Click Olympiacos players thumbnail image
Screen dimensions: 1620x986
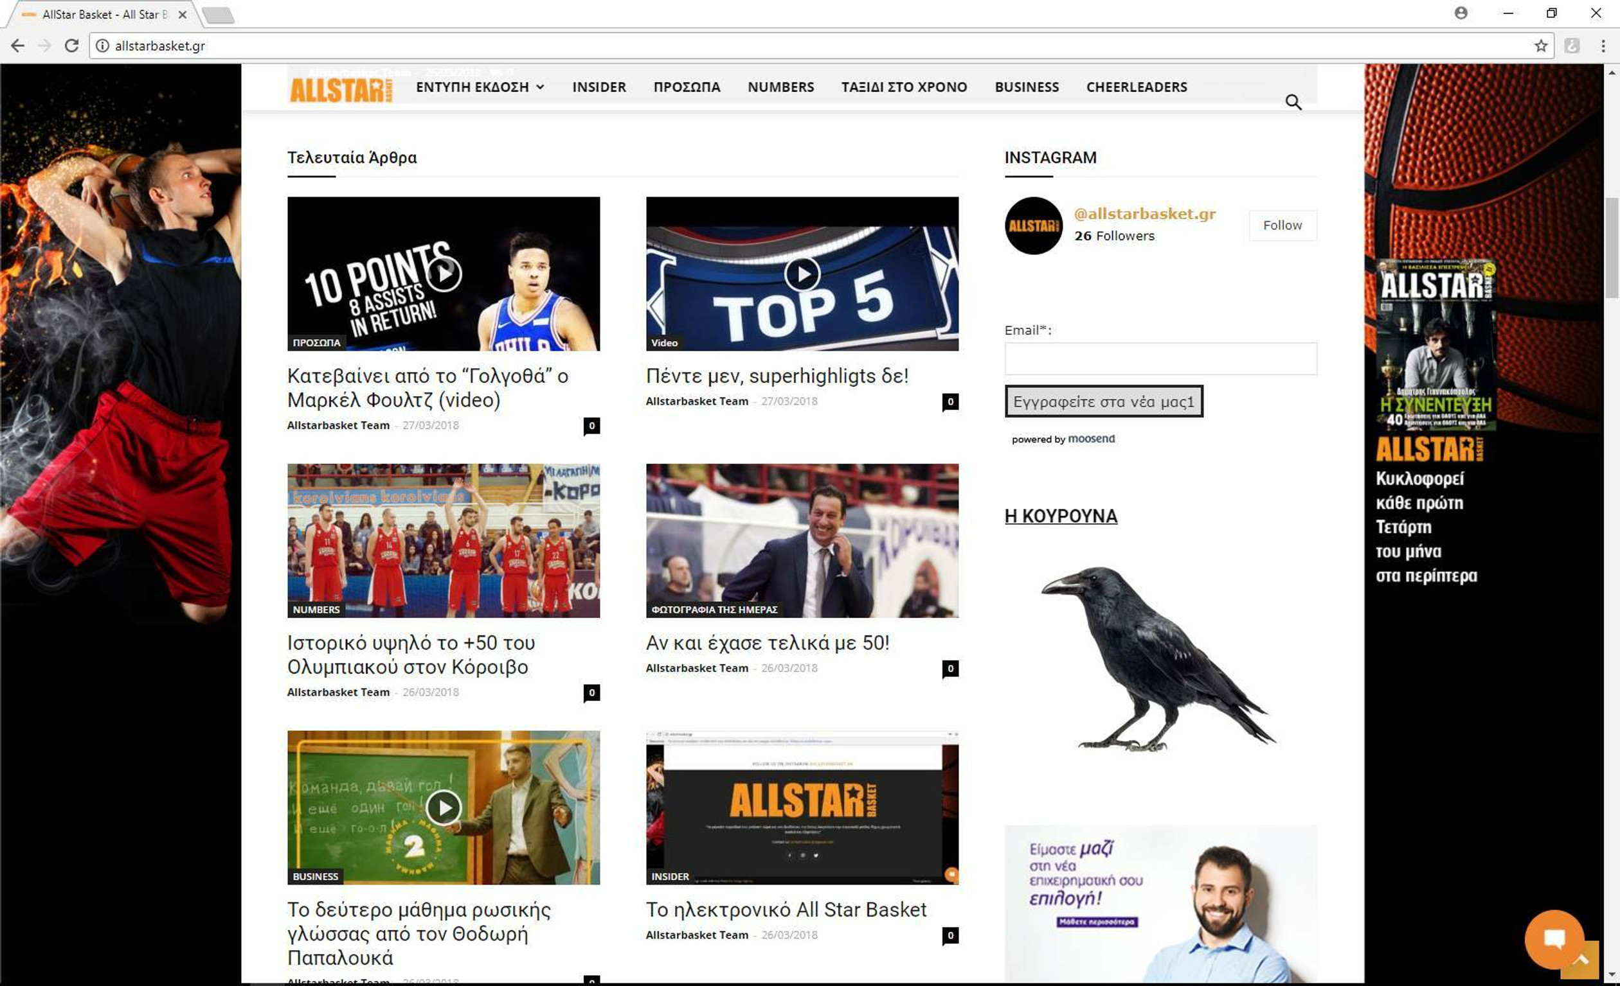(x=444, y=540)
